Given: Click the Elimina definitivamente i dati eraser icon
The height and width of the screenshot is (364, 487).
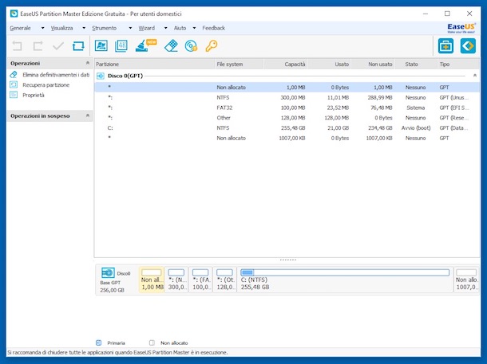Looking at the screenshot, I should 14,75.
